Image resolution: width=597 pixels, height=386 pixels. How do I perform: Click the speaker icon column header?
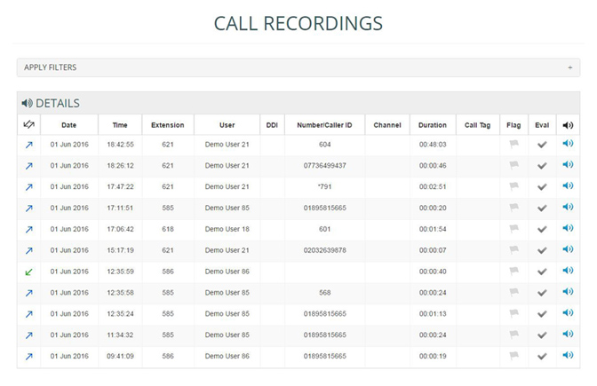tap(568, 125)
